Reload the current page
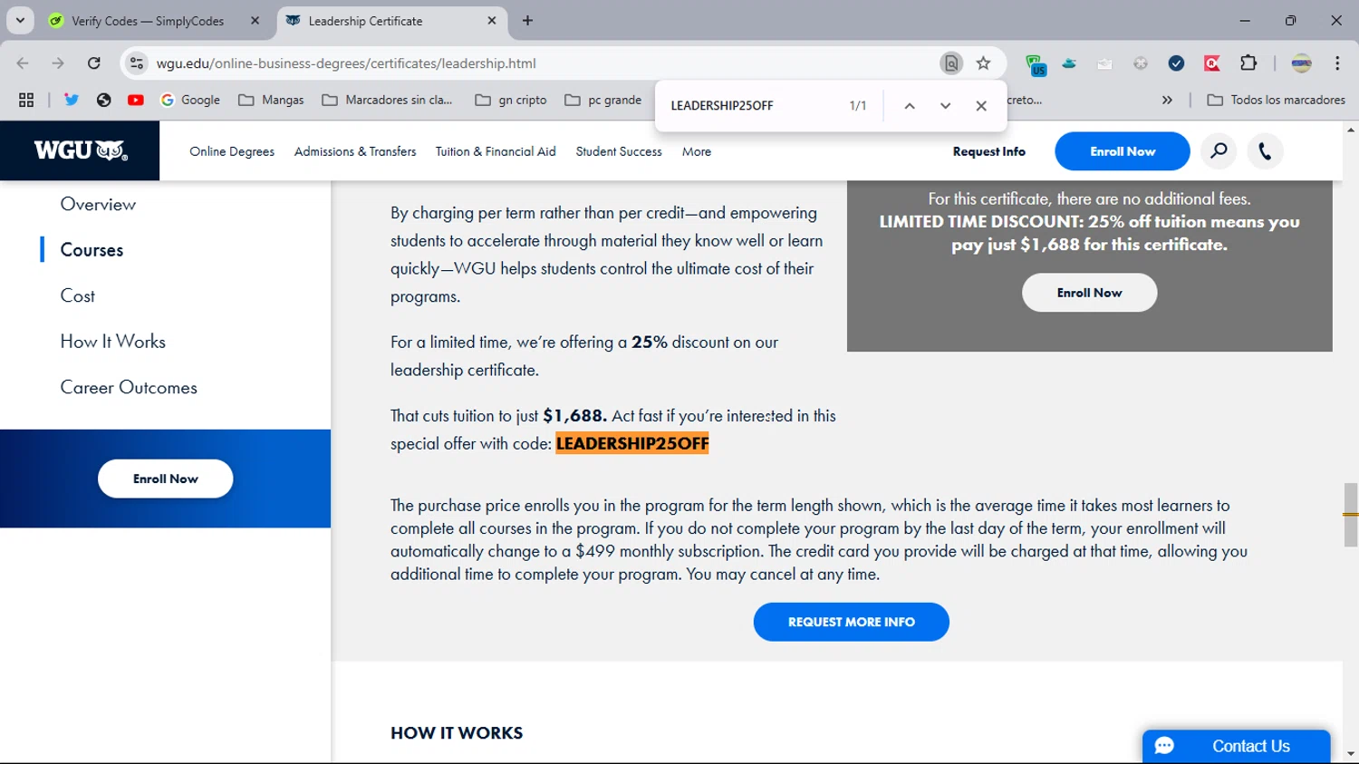Viewport: 1359px width, 764px height. point(93,63)
